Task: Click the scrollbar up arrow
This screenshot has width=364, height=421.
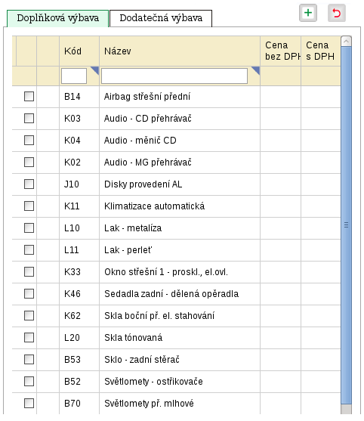Action: (x=346, y=42)
